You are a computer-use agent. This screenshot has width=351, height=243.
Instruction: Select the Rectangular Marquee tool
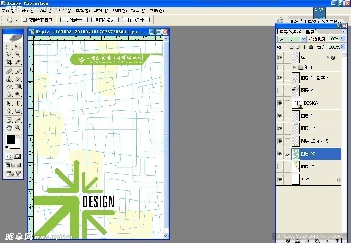point(9,47)
